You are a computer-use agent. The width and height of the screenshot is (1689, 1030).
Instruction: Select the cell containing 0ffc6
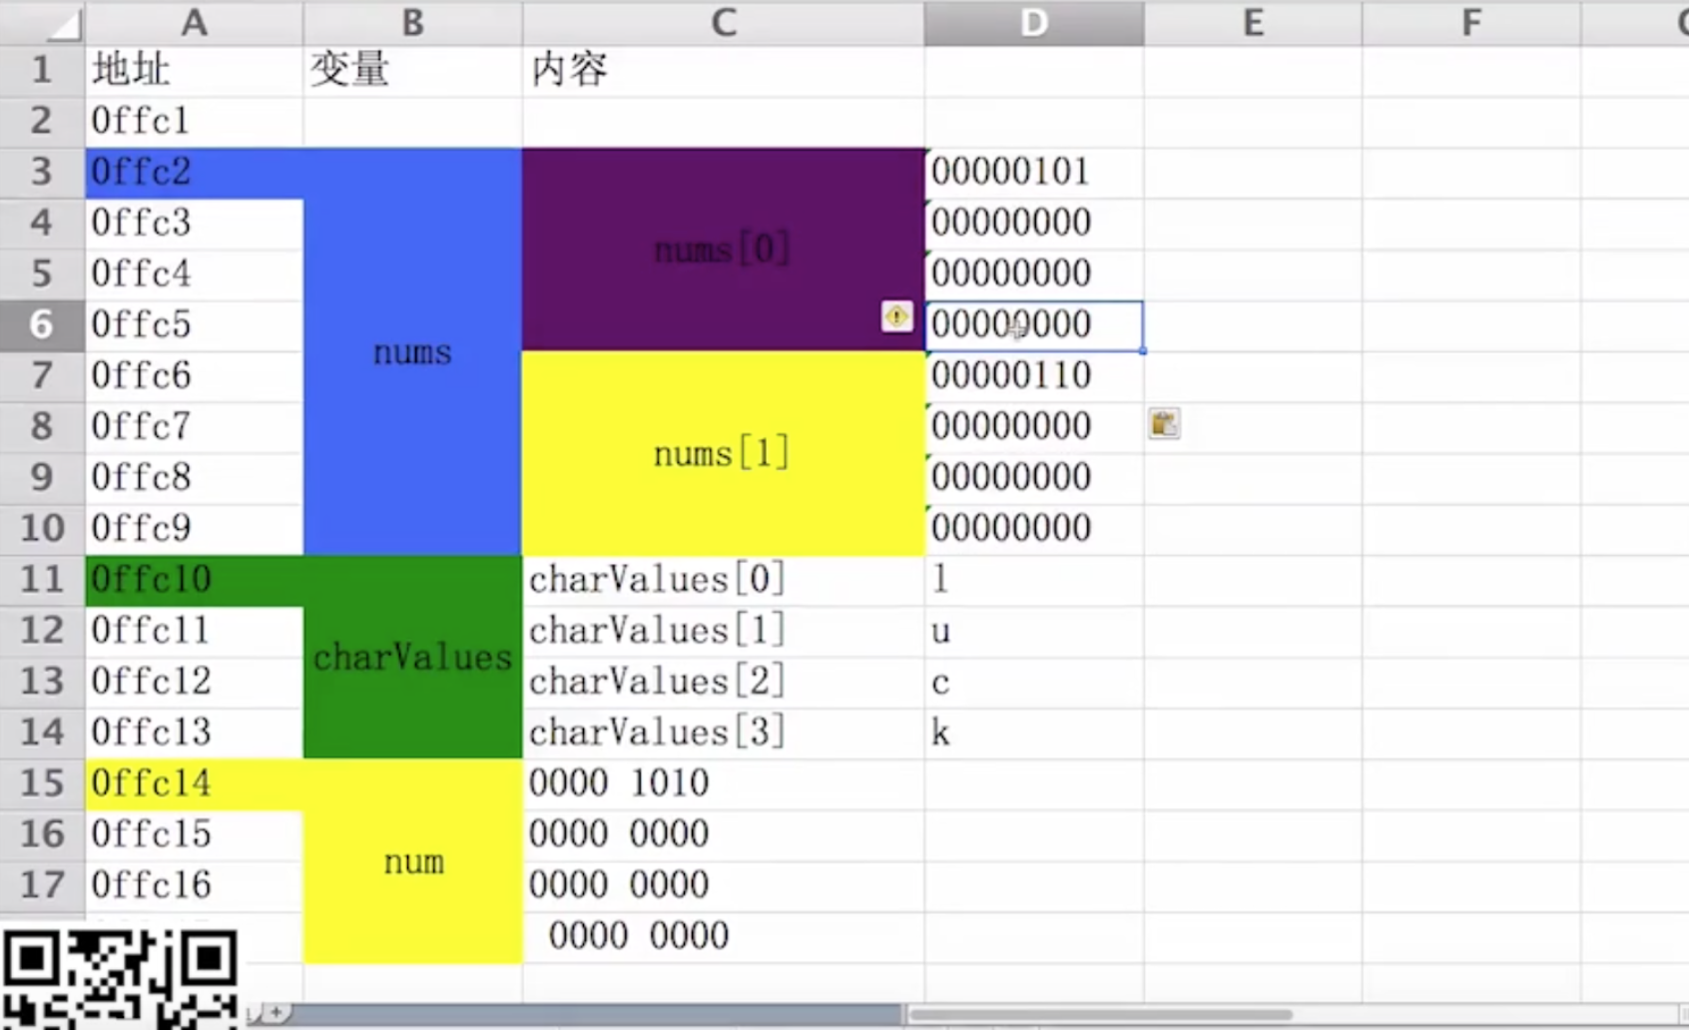(194, 376)
